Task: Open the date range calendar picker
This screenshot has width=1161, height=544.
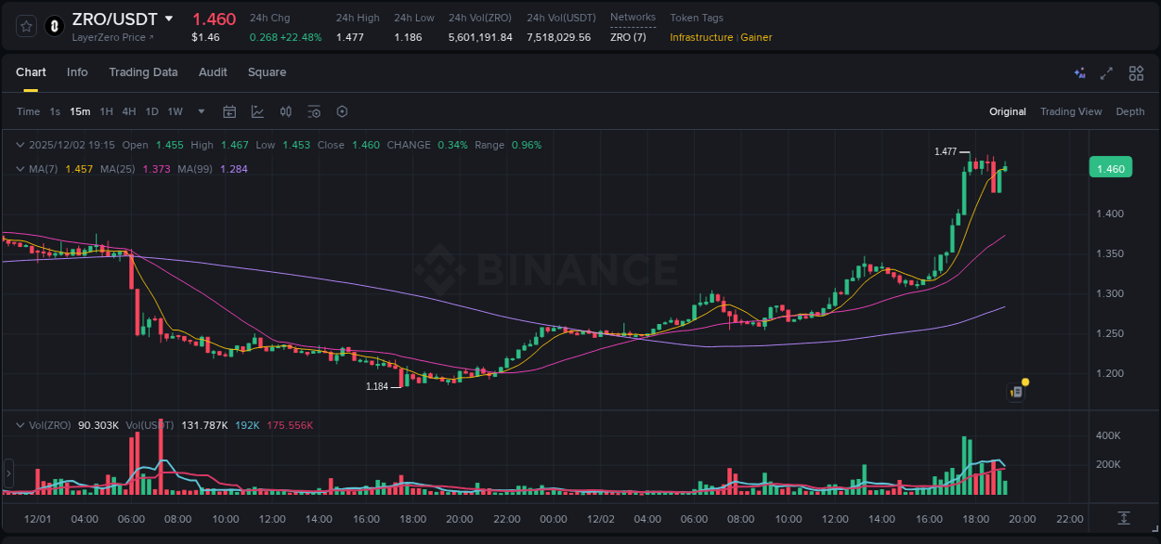Action: coord(229,111)
